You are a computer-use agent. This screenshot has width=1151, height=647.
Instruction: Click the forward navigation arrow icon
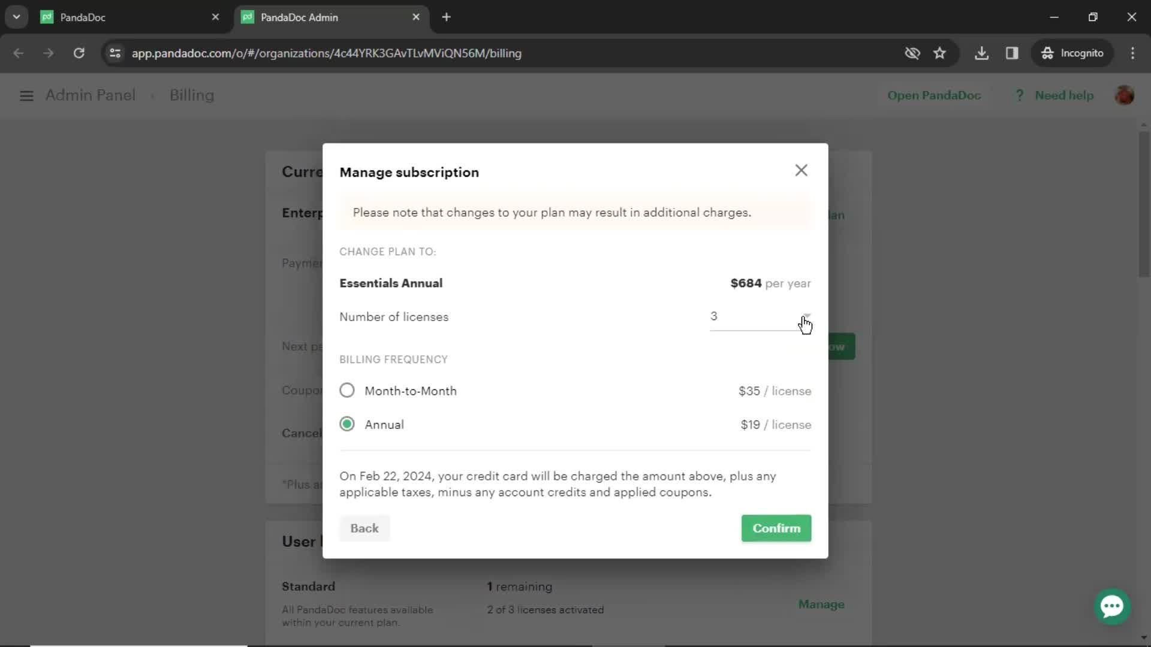(48, 53)
